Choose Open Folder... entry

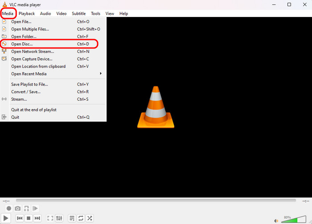53,37
